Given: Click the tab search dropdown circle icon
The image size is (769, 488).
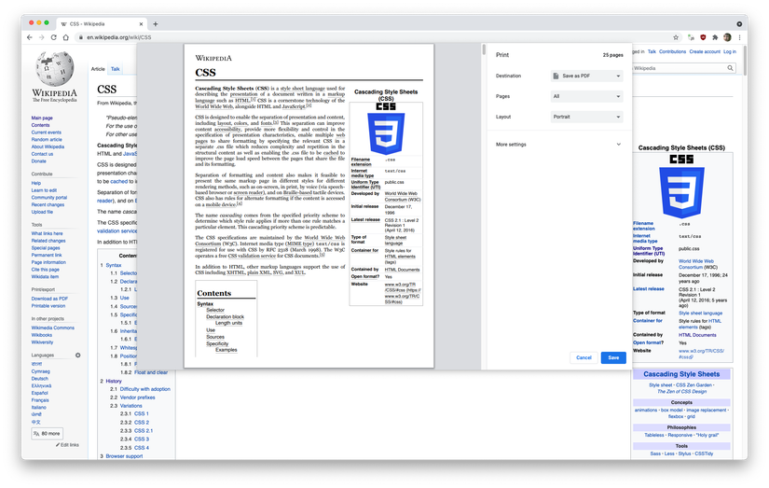Looking at the screenshot, I should point(739,23).
